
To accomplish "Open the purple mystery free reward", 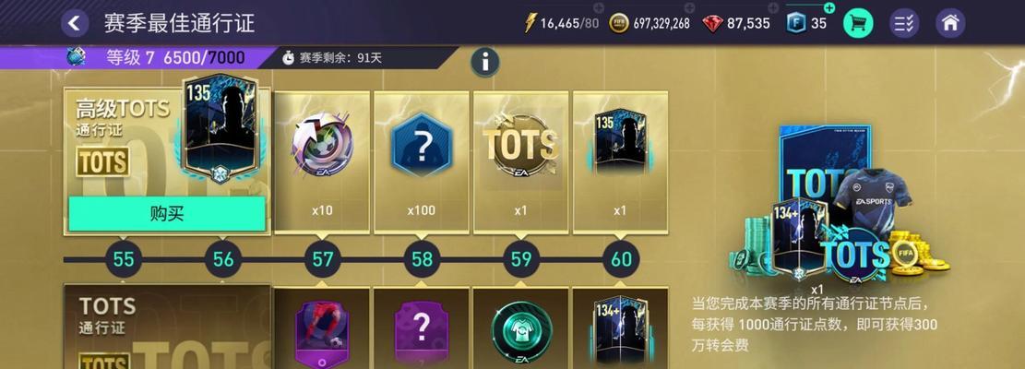I will [422, 327].
